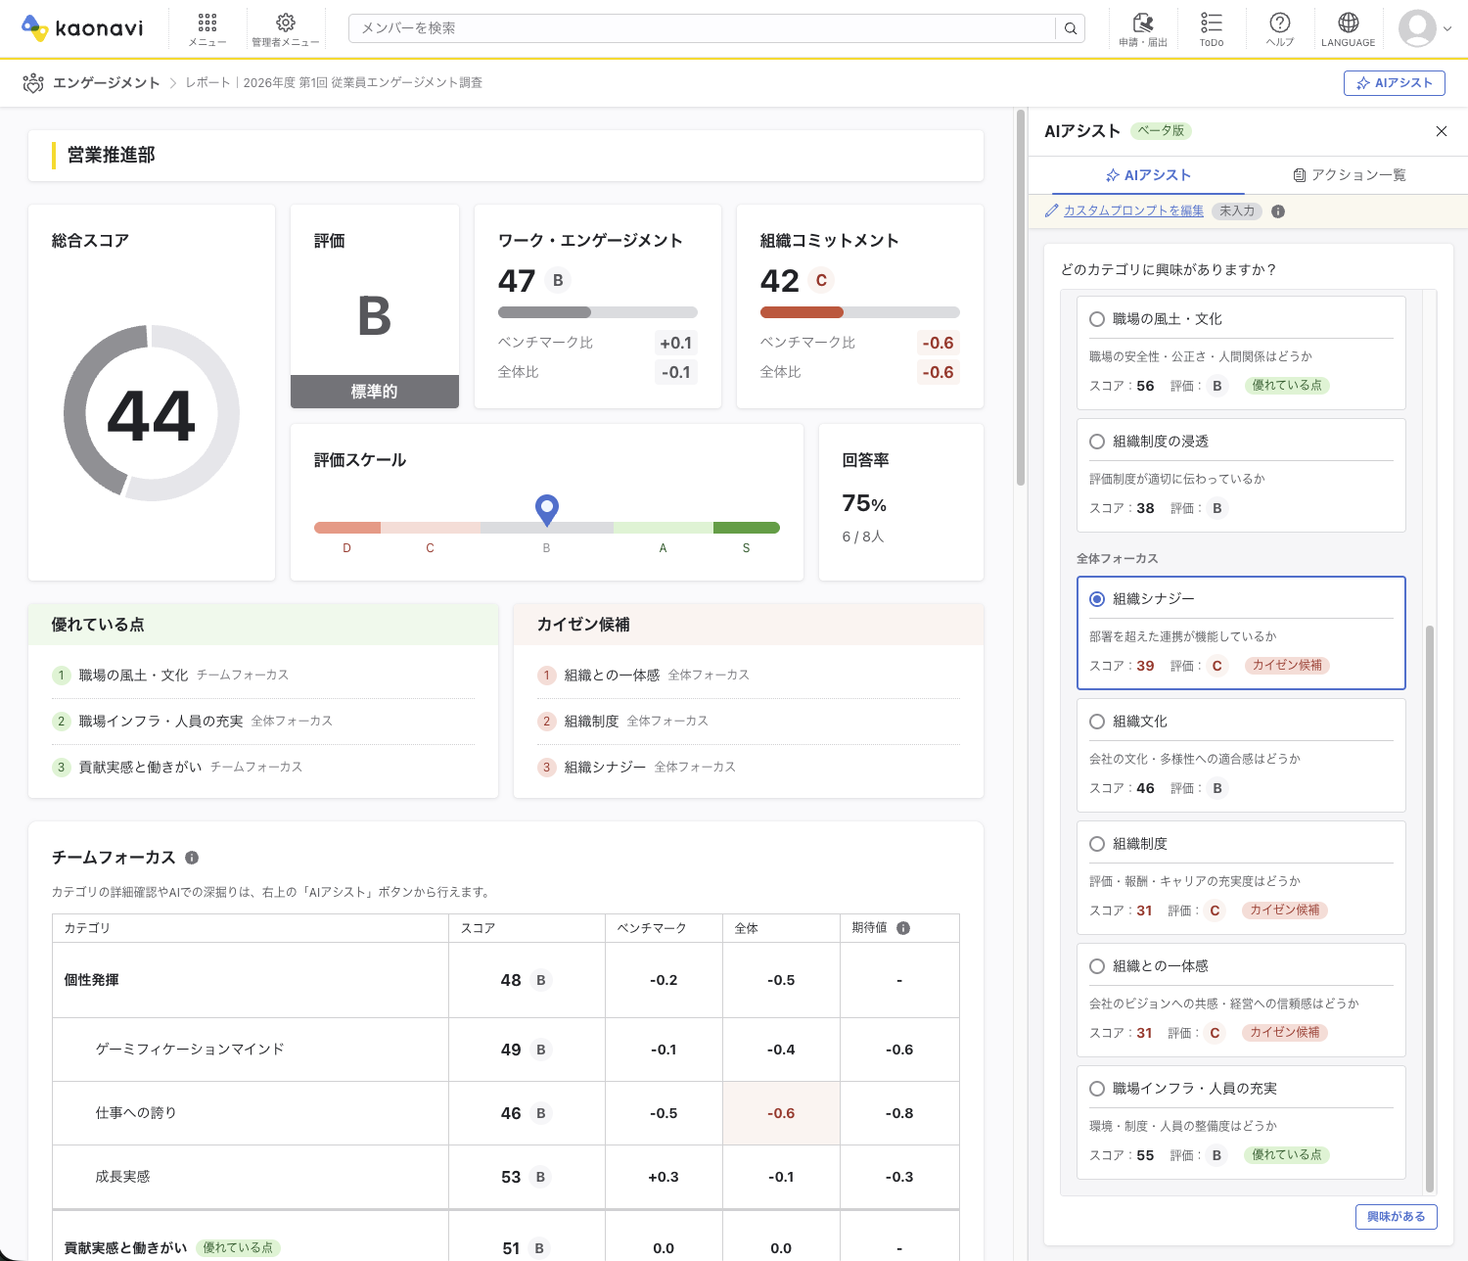
Task: Select the 組織文化 radio option
Action: point(1097,722)
